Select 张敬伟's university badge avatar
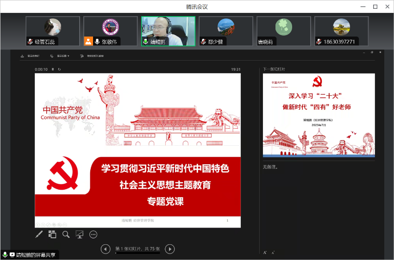This screenshot has height=260, width=394. point(110,27)
